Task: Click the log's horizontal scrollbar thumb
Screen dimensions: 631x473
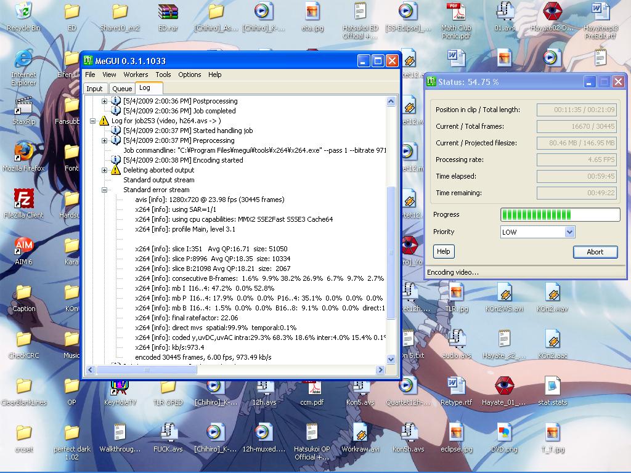Action: pos(147,370)
